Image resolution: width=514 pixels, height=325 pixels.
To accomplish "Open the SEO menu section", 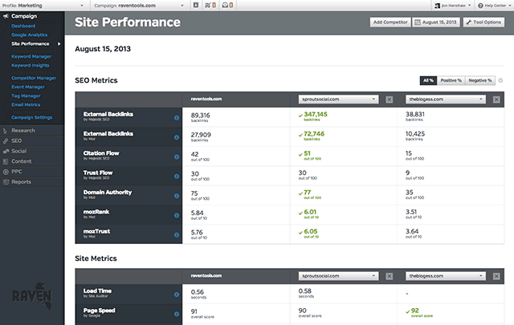I will [32, 141].
